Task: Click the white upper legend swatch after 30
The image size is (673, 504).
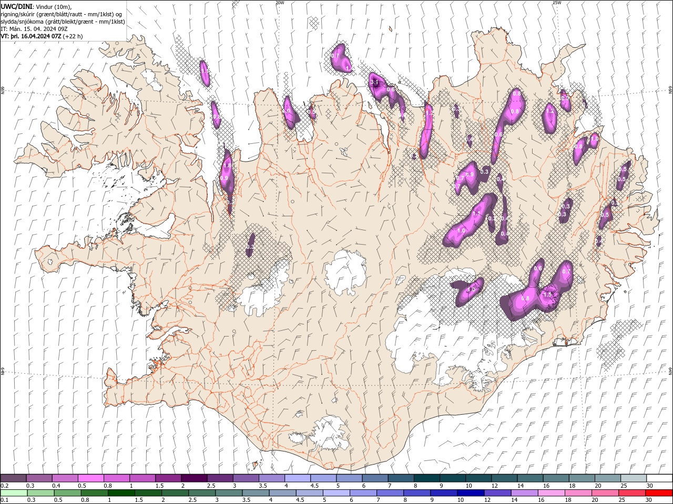Action: 659,478
